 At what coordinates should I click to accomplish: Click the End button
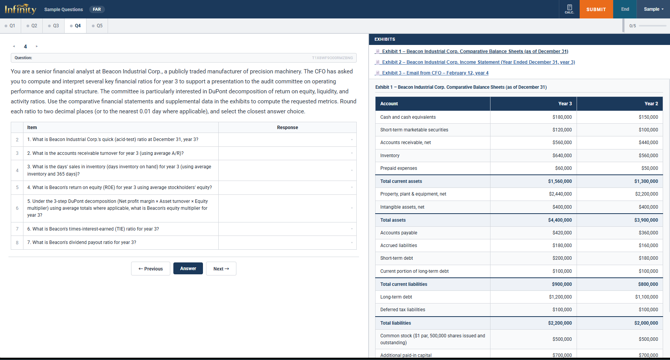[625, 9]
